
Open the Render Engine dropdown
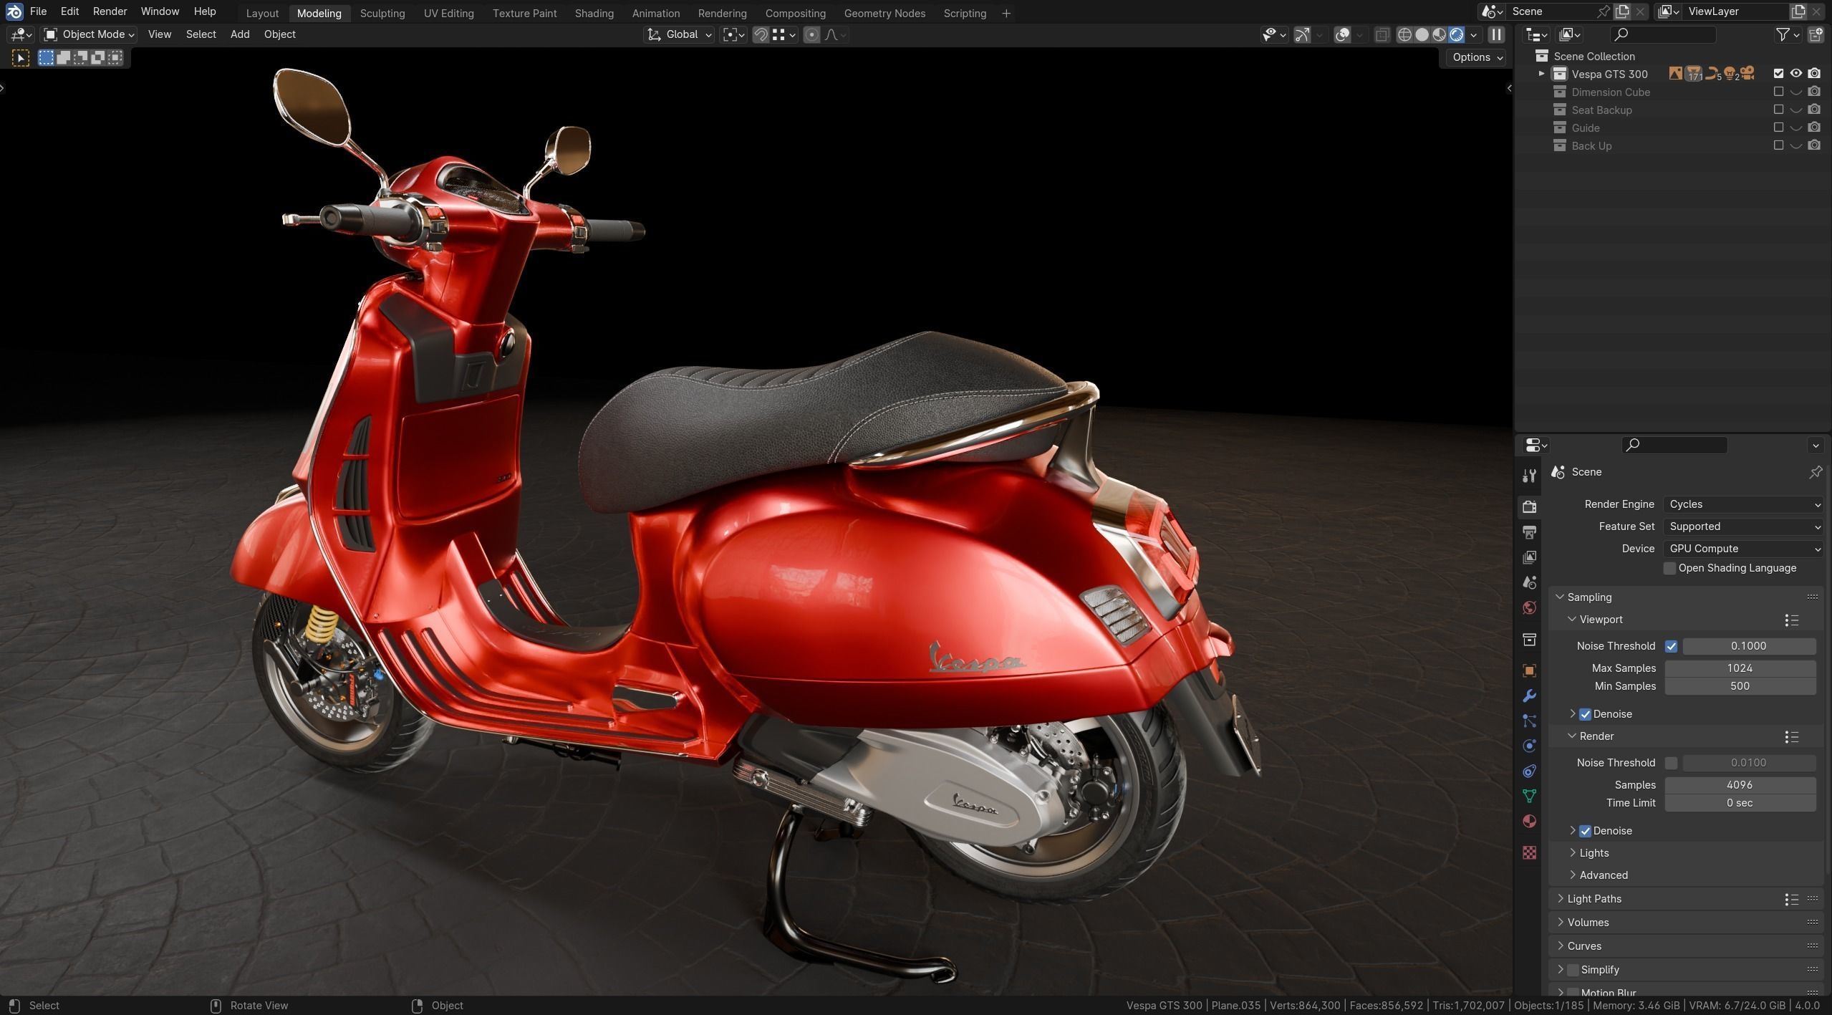point(1743,505)
